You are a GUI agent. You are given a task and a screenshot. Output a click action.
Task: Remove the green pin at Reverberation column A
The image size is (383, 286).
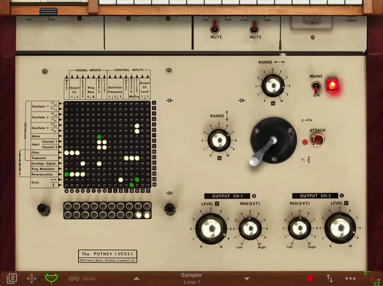66,174
